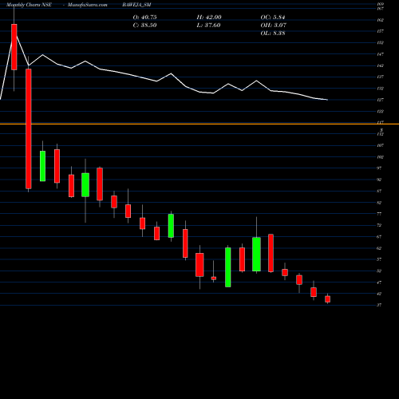Click the 162 price axis label
This screenshot has width=399, height=399.
click(x=380, y=20)
